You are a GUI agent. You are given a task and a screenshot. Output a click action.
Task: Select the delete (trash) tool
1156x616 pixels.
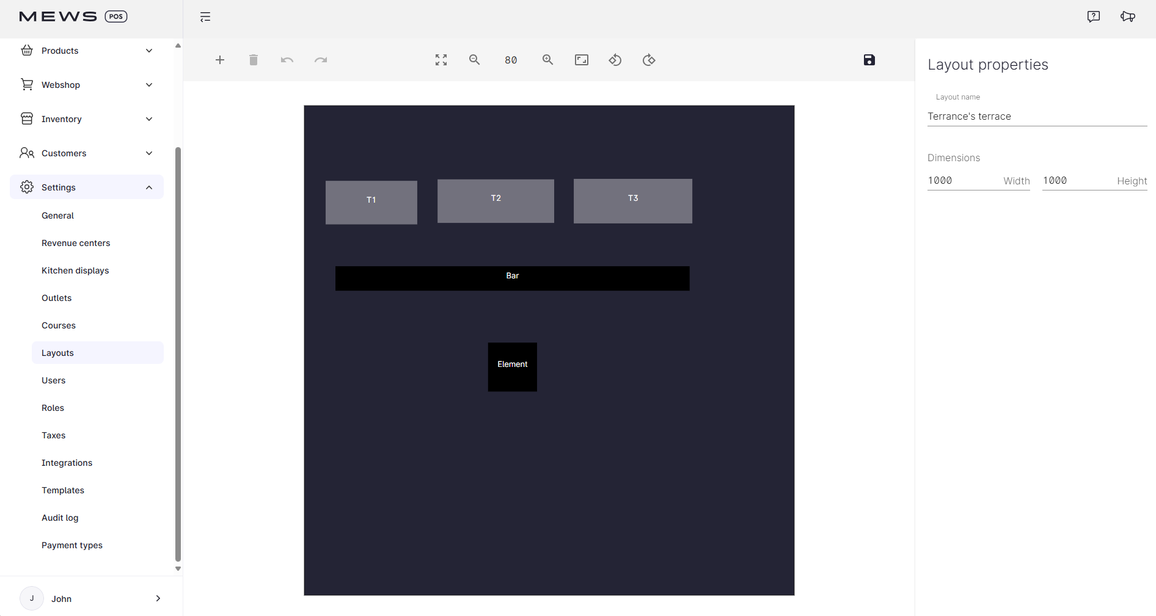pyautogui.click(x=254, y=60)
